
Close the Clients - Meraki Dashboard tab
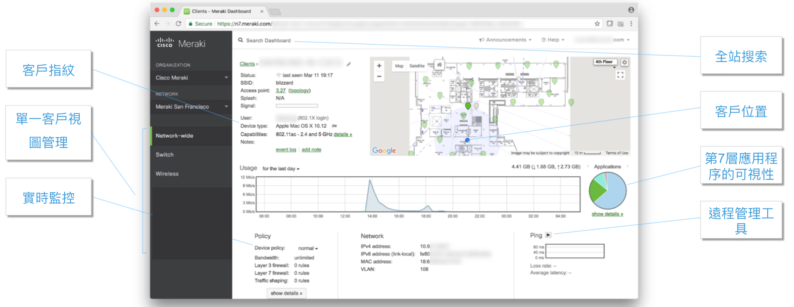262,12
